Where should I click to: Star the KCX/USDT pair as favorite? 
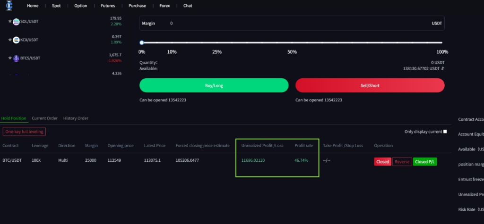(x=10, y=40)
